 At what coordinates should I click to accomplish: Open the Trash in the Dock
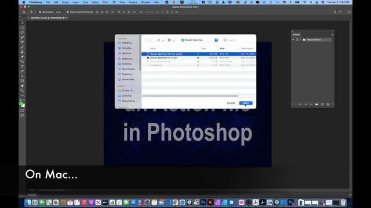(343, 202)
